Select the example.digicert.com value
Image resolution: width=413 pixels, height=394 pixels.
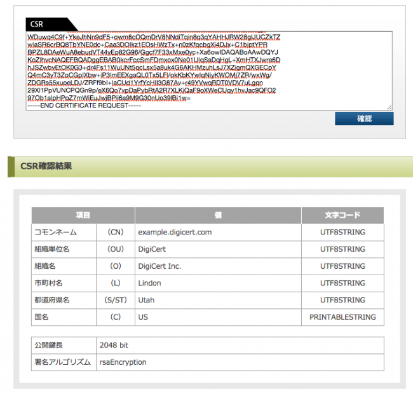pyautogui.click(x=175, y=233)
